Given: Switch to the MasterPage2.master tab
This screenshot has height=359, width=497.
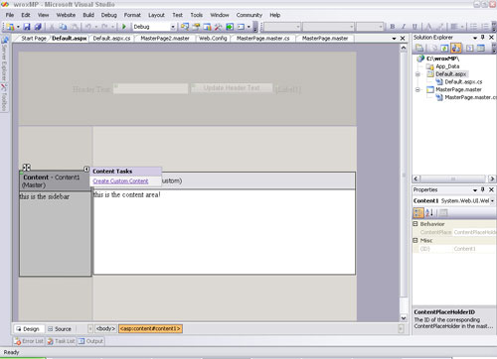Looking at the screenshot, I should click(165, 39).
